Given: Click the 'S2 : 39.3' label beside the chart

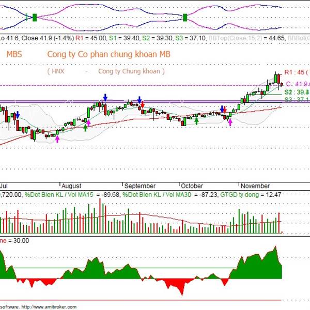Looking at the screenshot, I should [x=297, y=92].
